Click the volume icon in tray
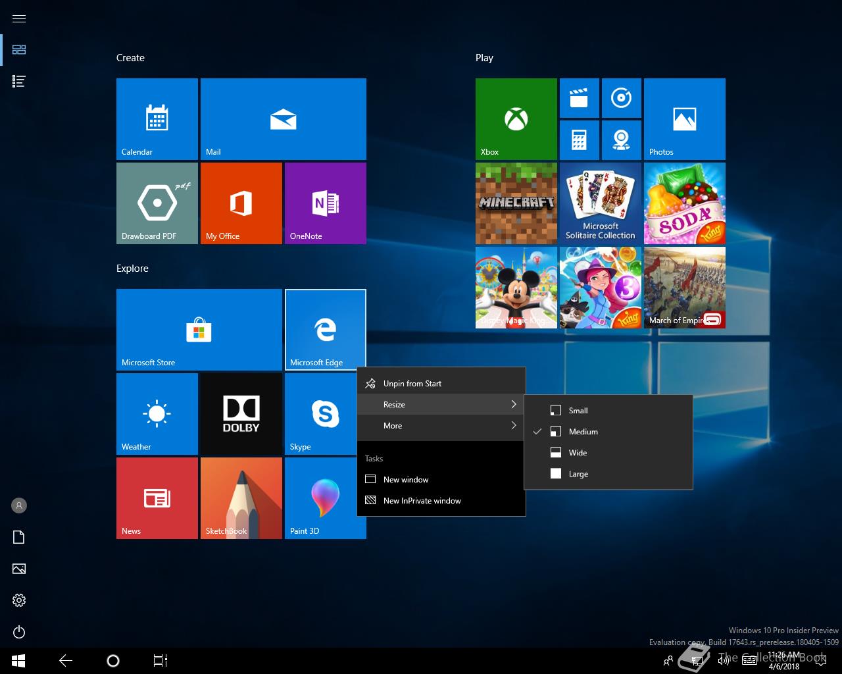The height and width of the screenshot is (674, 842). coord(724,661)
